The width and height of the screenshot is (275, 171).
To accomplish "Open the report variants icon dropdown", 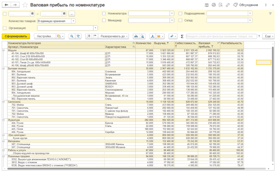I will coord(60,36).
